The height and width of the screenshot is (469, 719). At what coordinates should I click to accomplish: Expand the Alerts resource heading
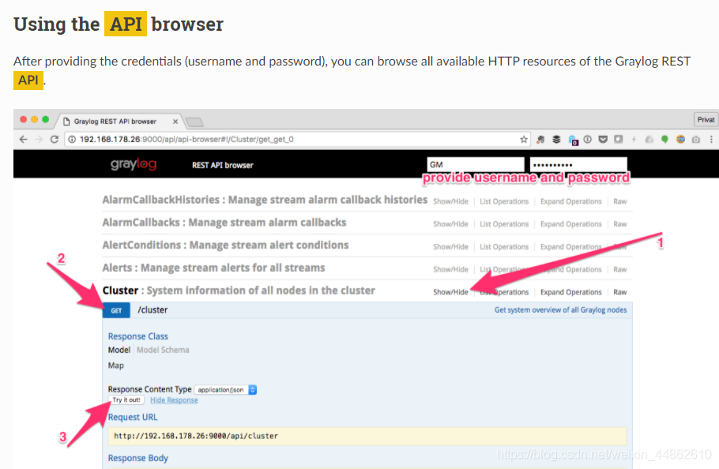[213, 268]
